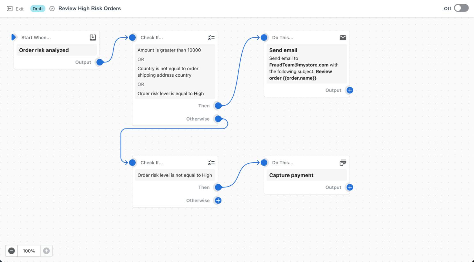This screenshot has height=262, width=474.
Task: Click the email icon on the Send email card
Action: tap(343, 37)
